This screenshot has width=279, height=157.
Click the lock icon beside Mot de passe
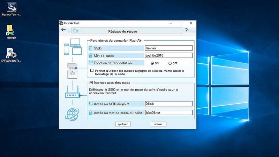point(91,55)
